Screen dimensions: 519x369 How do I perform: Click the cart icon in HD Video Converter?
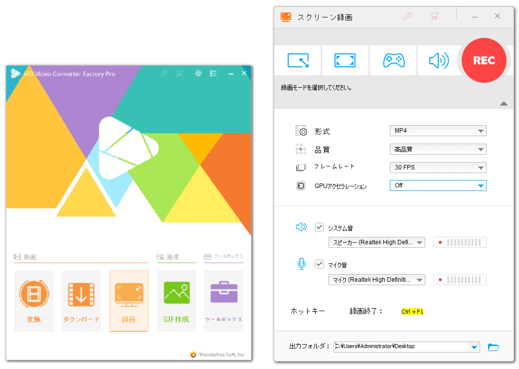tap(179, 73)
